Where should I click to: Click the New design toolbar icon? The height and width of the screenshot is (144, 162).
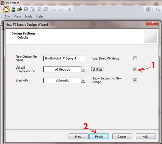click(6, 9)
